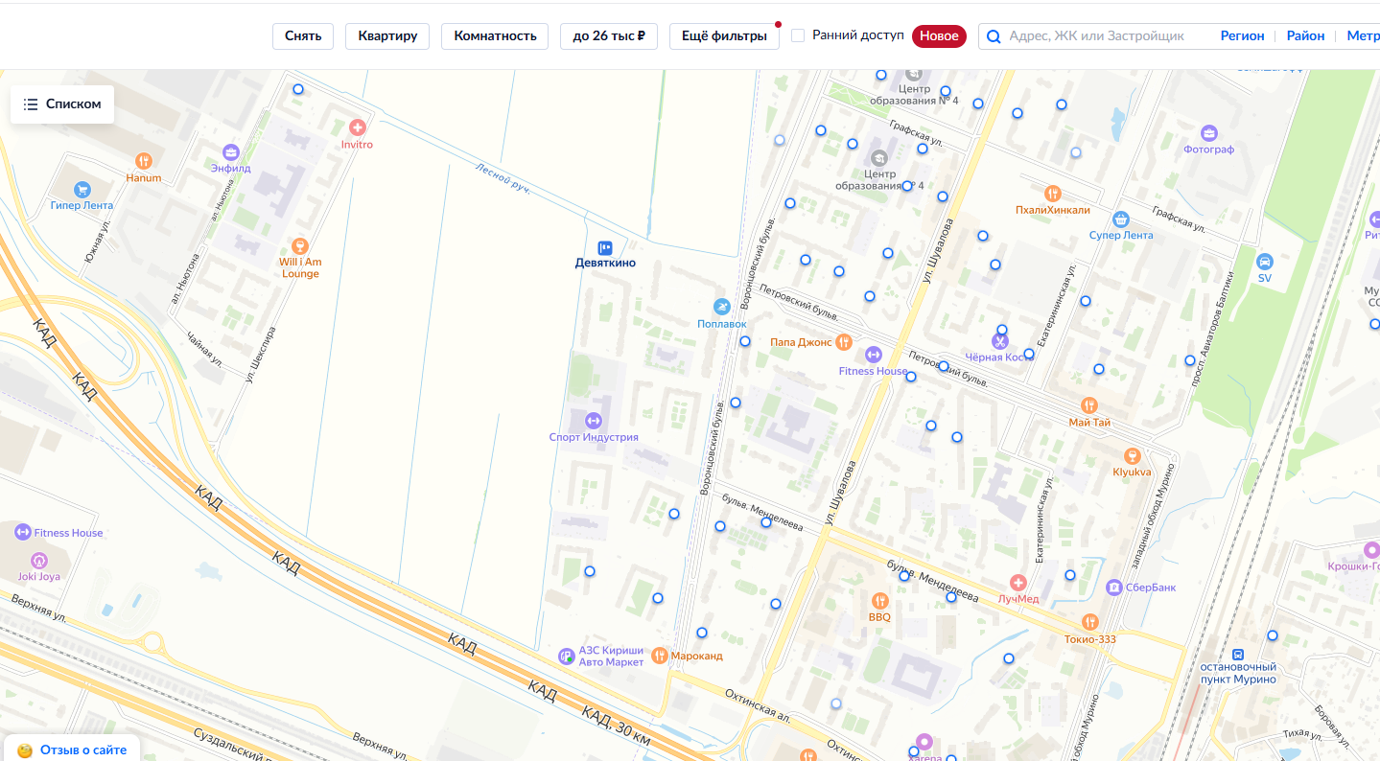Click the Joki Joya map marker icon
Screen dimensions: 1380x761
point(39,560)
